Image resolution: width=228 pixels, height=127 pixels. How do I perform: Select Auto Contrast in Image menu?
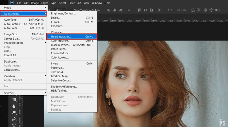23,24
